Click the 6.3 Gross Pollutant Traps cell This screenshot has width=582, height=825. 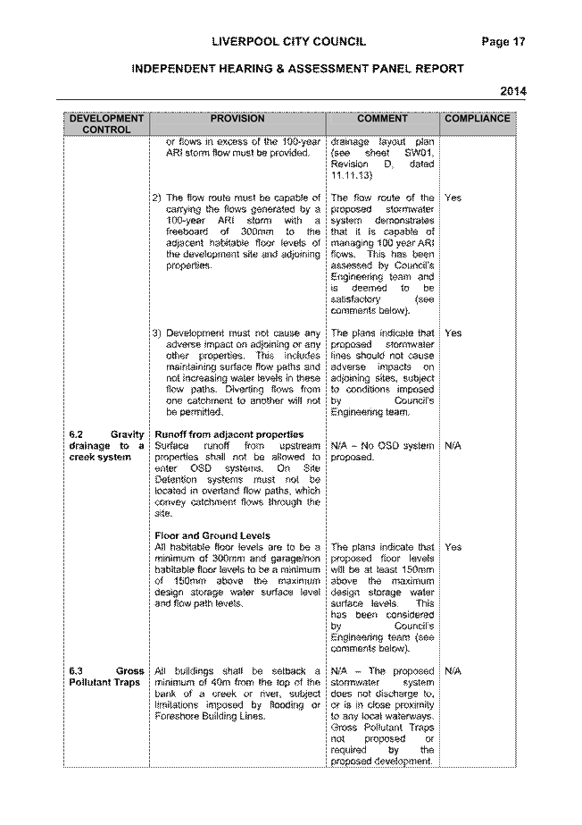(x=106, y=677)
